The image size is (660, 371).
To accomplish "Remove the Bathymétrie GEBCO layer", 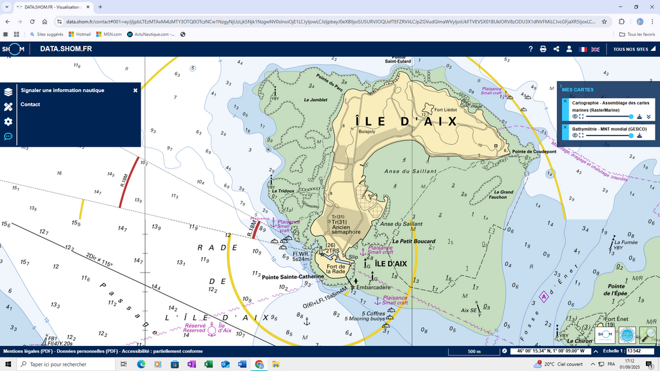I will point(565,127).
